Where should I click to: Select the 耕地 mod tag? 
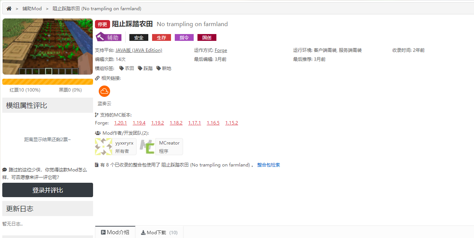(x=164, y=68)
